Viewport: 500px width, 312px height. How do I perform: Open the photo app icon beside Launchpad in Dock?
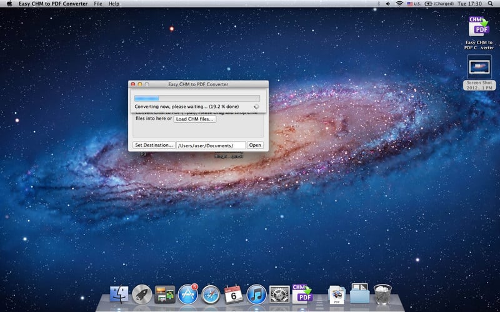pos(165,294)
